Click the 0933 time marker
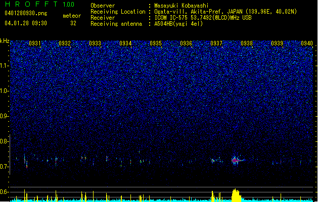 (x=95, y=43)
